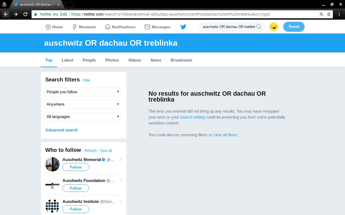Switch to the Videos tab

tap(135, 60)
